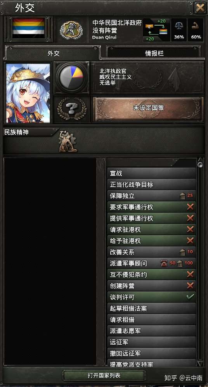208x387 pixels.
Task: Toggle 谈判许可 checkmark option
Action: pos(152,297)
